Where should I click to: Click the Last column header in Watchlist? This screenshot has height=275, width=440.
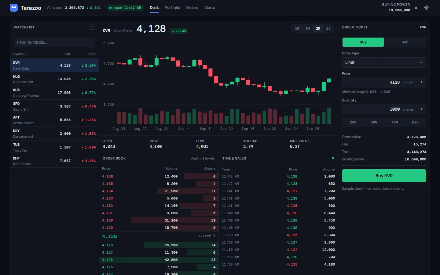pyautogui.click(x=67, y=54)
